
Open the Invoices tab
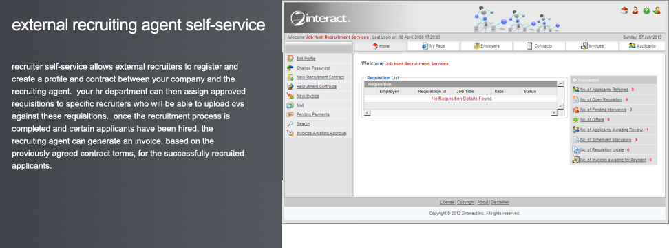pos(592,46)
